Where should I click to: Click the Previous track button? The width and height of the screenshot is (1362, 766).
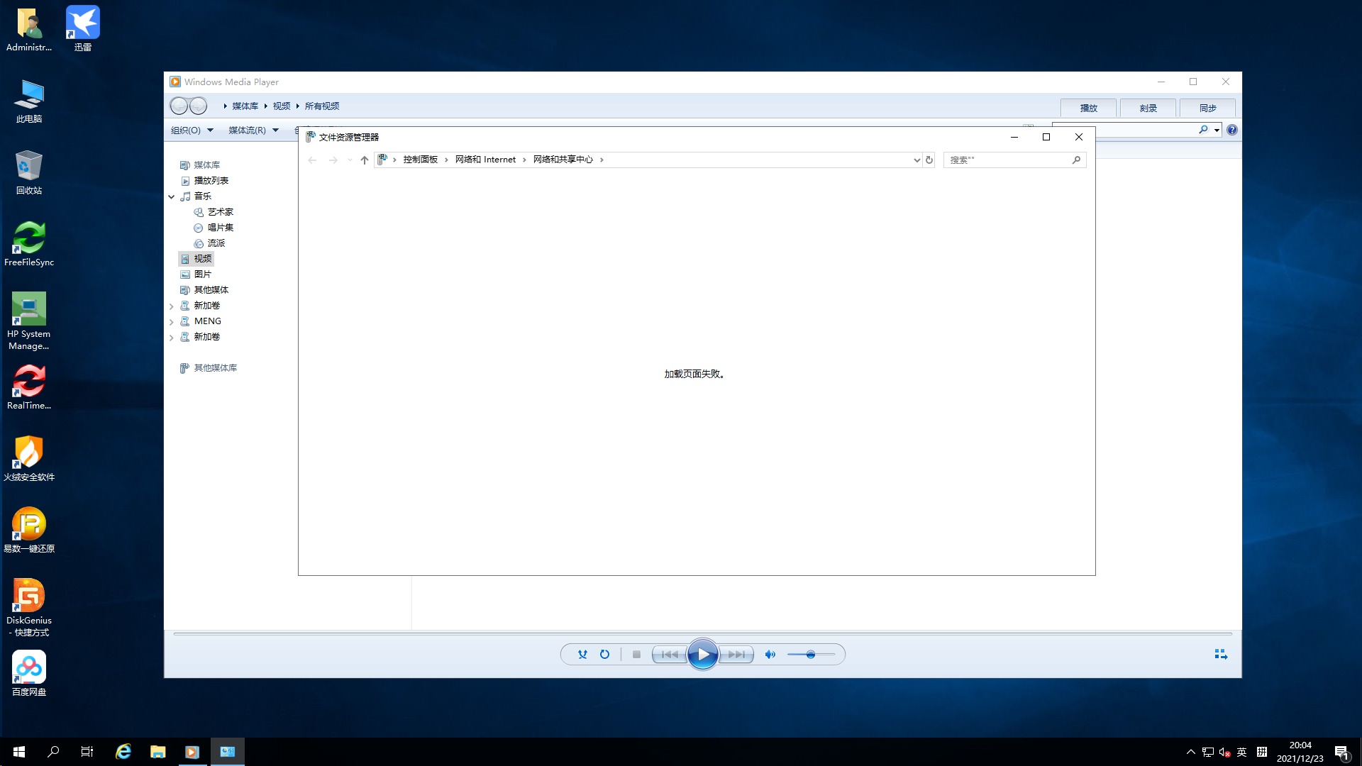tap(669, 655)
